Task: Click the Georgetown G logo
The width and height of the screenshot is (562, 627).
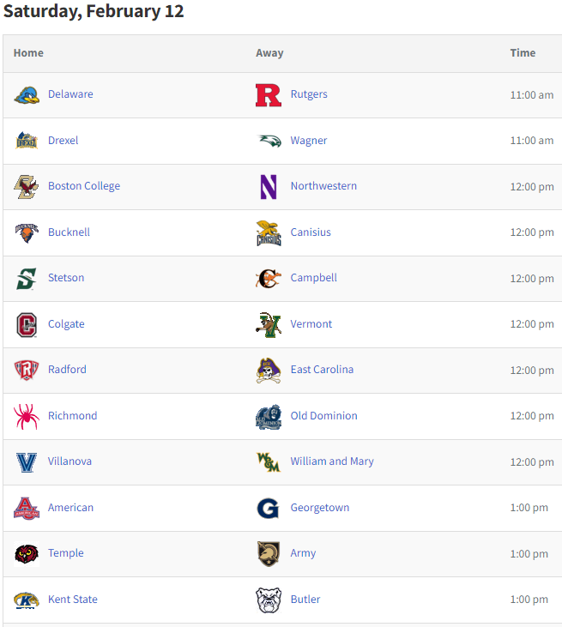Action: click(269, 509)
